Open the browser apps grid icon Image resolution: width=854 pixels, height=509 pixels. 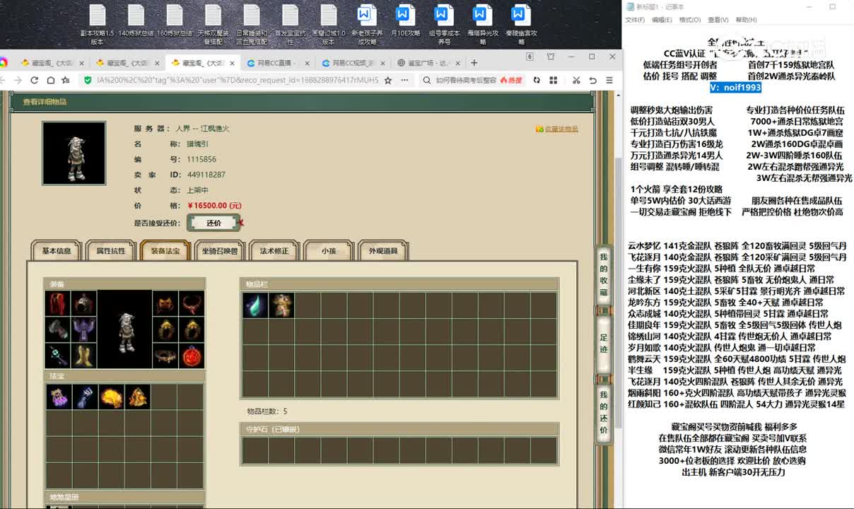[x=553, y=81]
